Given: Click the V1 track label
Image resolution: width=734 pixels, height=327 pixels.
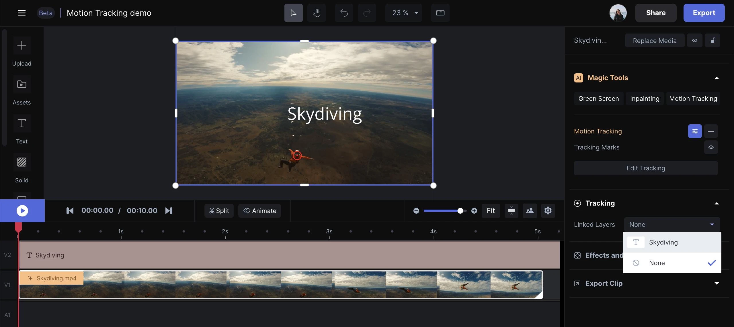Looking at the screenshot, I should [7, 285].
